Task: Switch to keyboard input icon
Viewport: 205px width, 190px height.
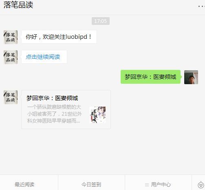Action: click(201, 185)
